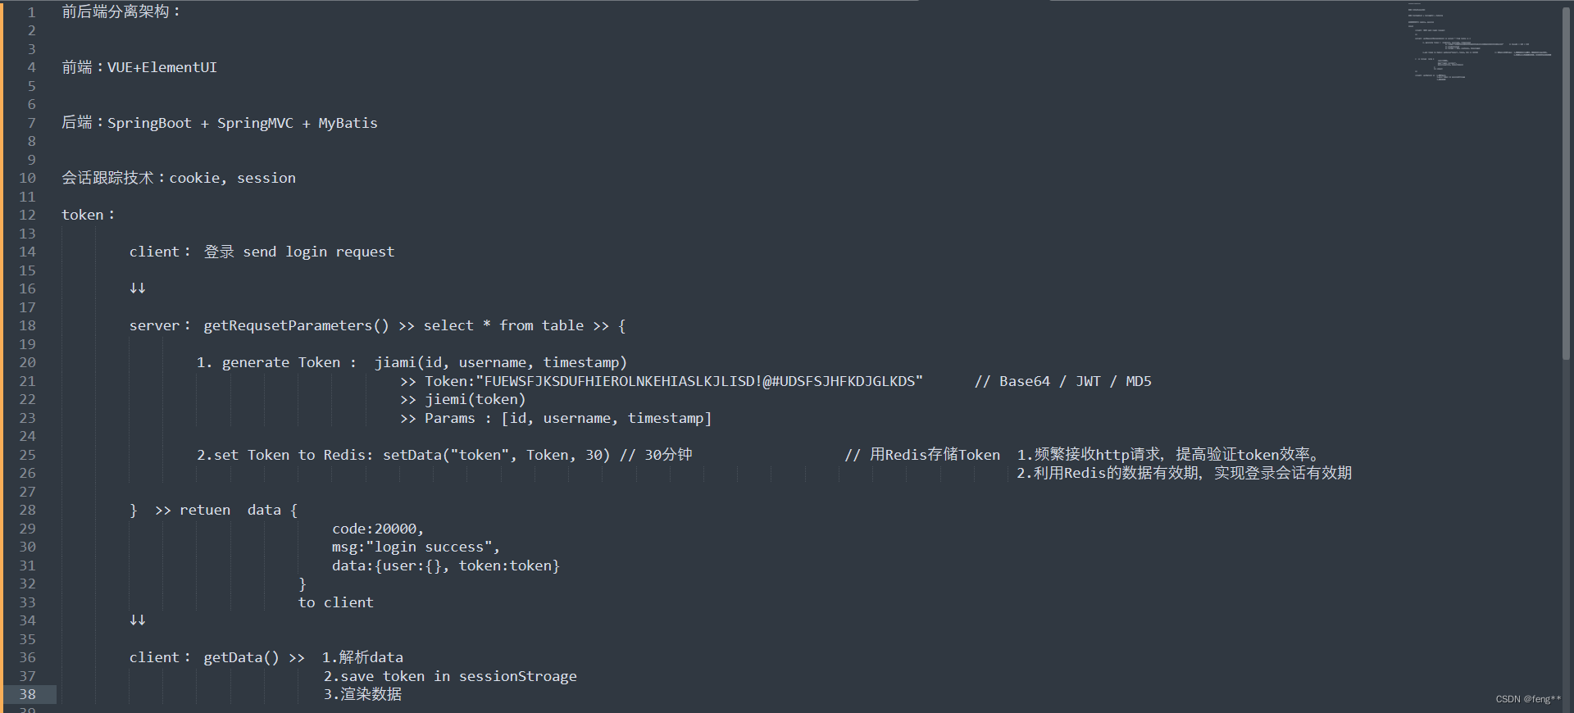Click the 'setData("token", Token, 30)' call

pos(496,455)
